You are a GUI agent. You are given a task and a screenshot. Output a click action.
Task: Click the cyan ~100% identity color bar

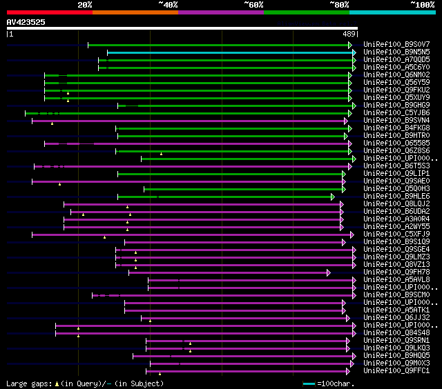[392, 12]
